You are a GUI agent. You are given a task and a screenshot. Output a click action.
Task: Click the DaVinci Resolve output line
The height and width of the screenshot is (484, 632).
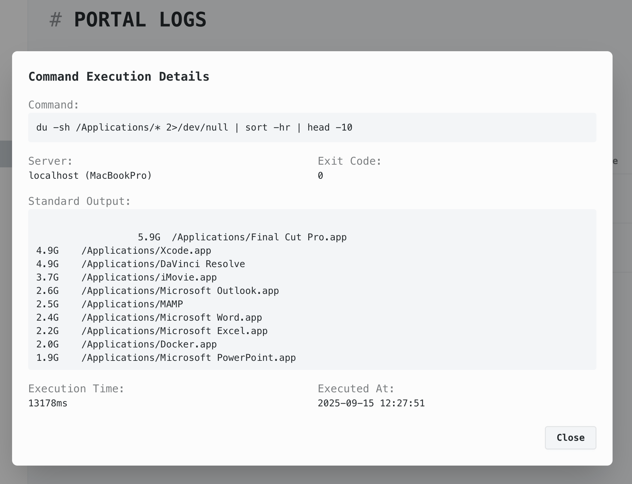140,264
